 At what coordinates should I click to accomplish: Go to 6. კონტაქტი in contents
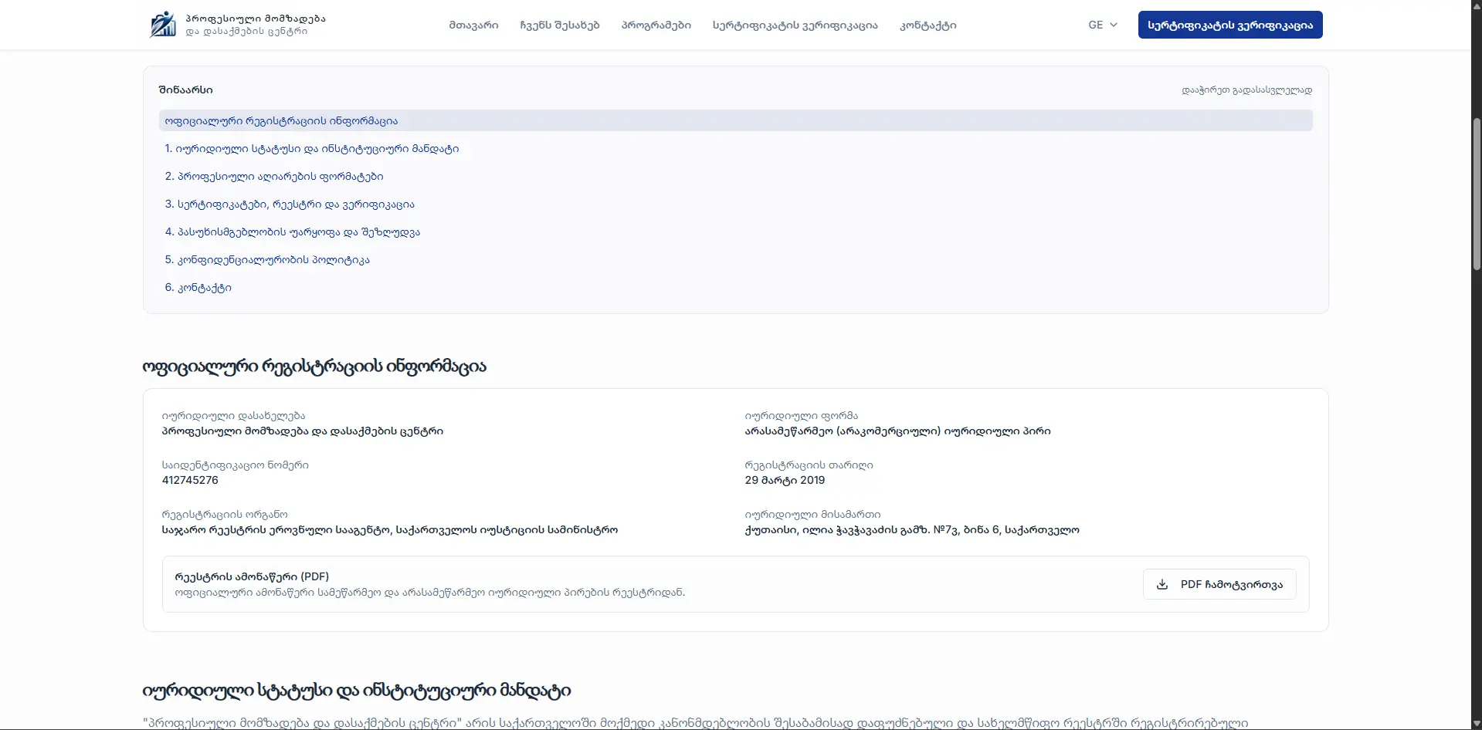tap(198, 287)
